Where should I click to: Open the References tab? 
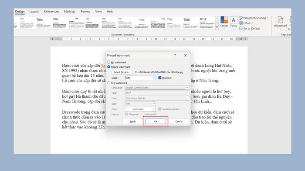[x=51, y=11]
